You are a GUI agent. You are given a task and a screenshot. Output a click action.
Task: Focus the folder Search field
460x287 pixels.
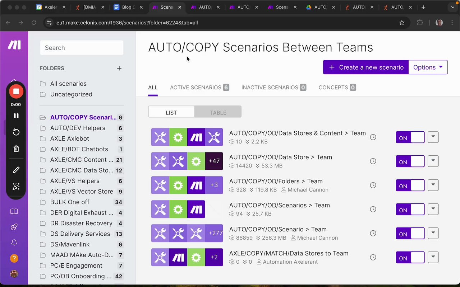tap(82, 48)
